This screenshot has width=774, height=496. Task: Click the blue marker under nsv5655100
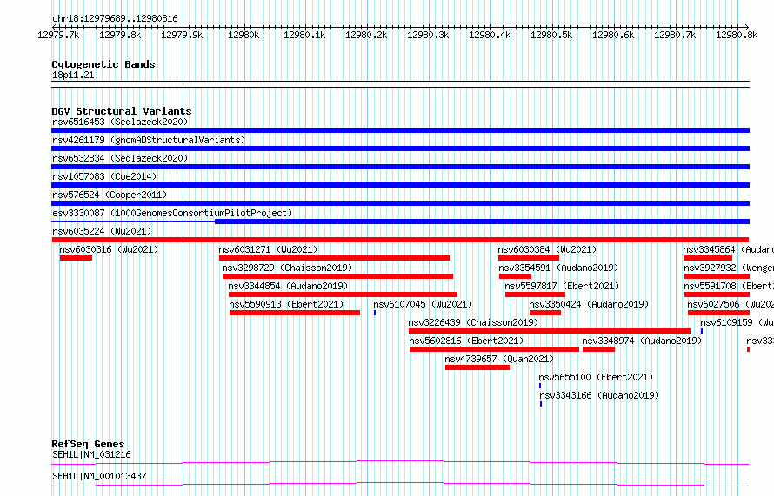[540, 386]
